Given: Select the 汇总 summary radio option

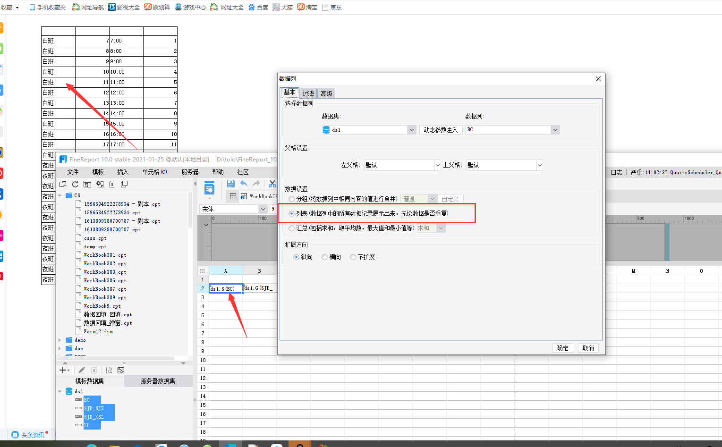Looking at the screenshot, I should (x=292, y=228).
